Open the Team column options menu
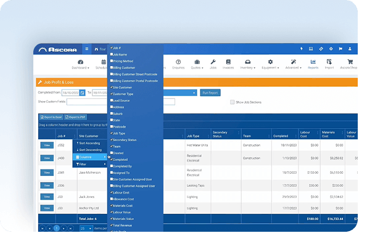This screenshot has height=241, width=367. [x=269, y=136]
